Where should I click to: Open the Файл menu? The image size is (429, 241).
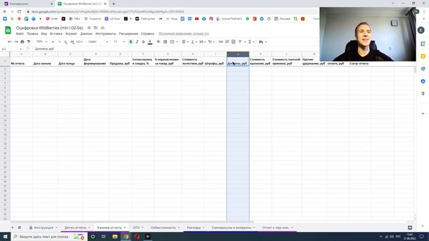click(x=19, y=34)
